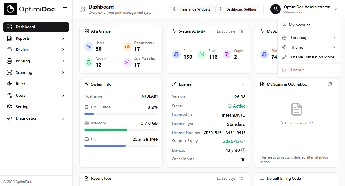Click the Prints icon in System Activity

pyautogui.click(x=176, y=54)
